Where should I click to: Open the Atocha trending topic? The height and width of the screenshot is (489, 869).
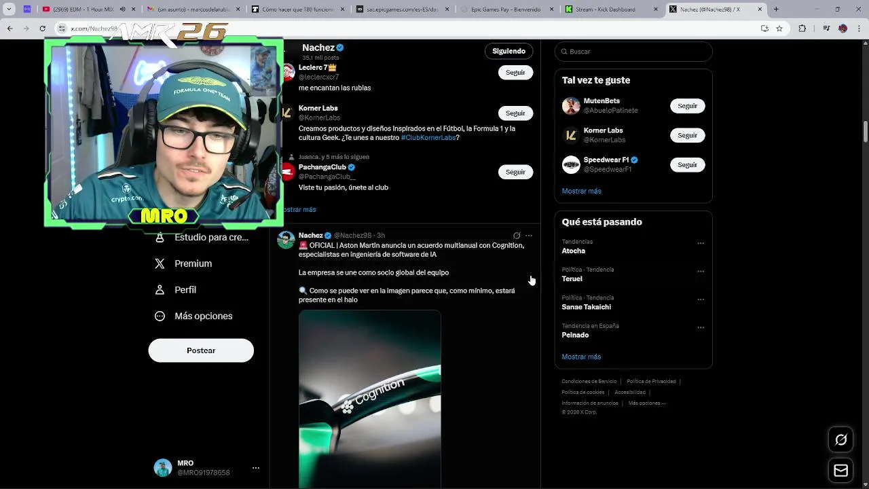(573, 251)
